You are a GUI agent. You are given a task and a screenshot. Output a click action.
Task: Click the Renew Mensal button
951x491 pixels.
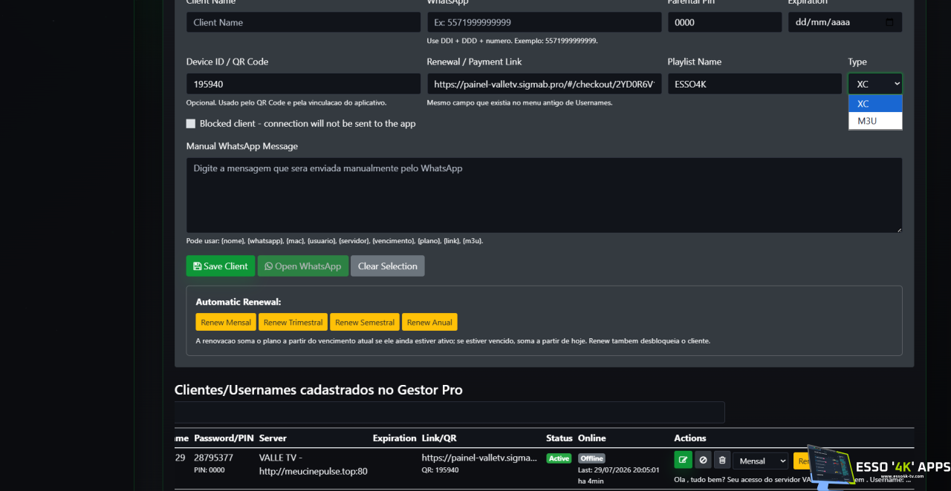226,322
